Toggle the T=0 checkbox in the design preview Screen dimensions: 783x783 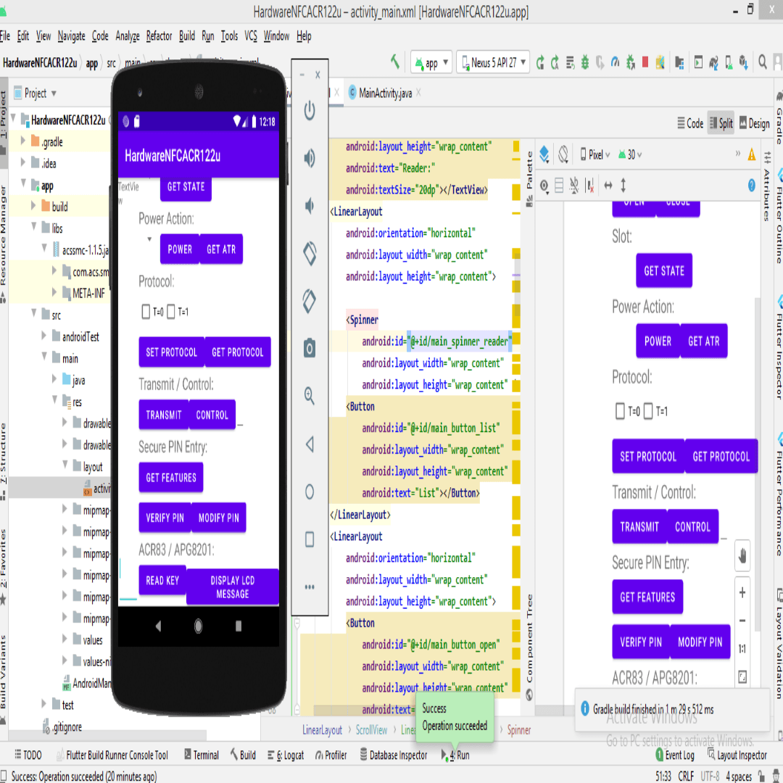620,411
